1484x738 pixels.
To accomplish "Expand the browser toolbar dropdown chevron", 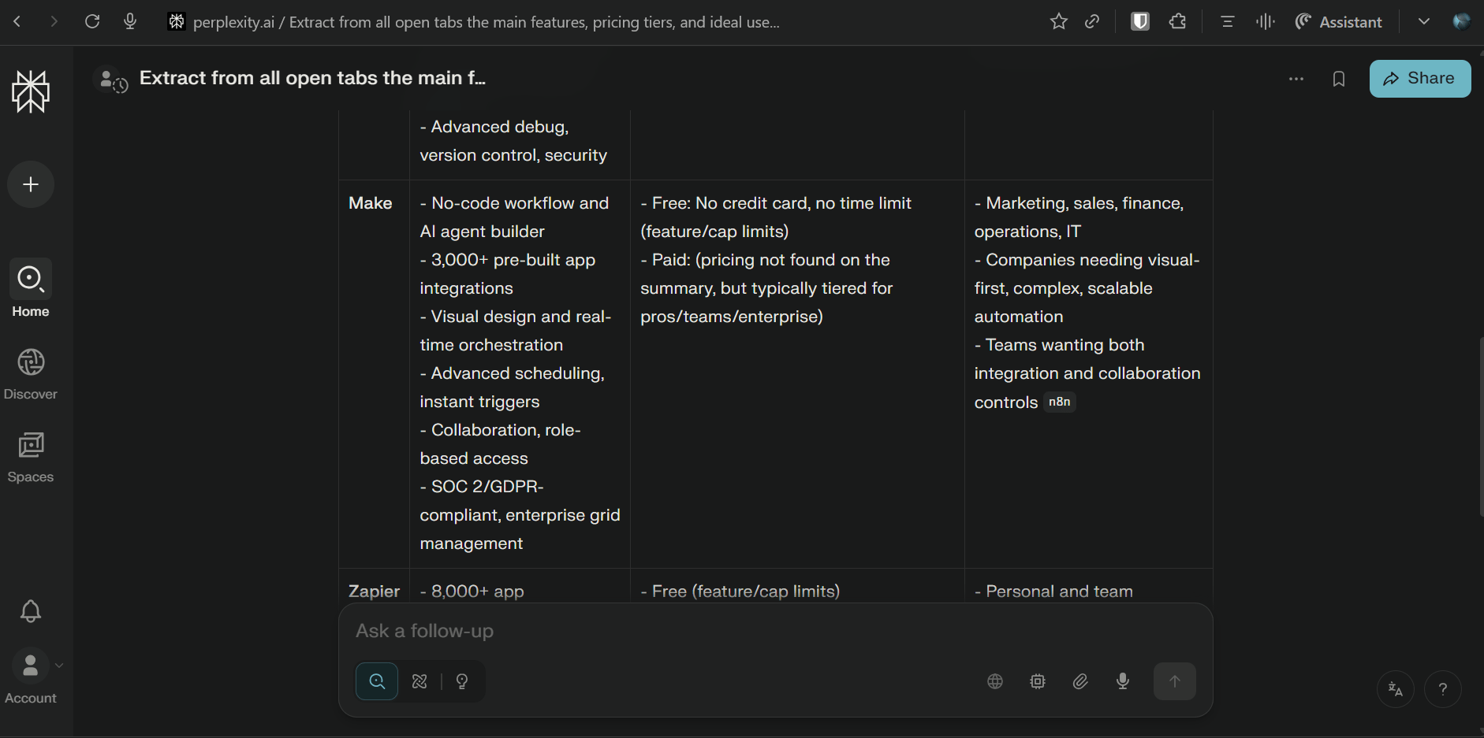I will (1424, 22).
